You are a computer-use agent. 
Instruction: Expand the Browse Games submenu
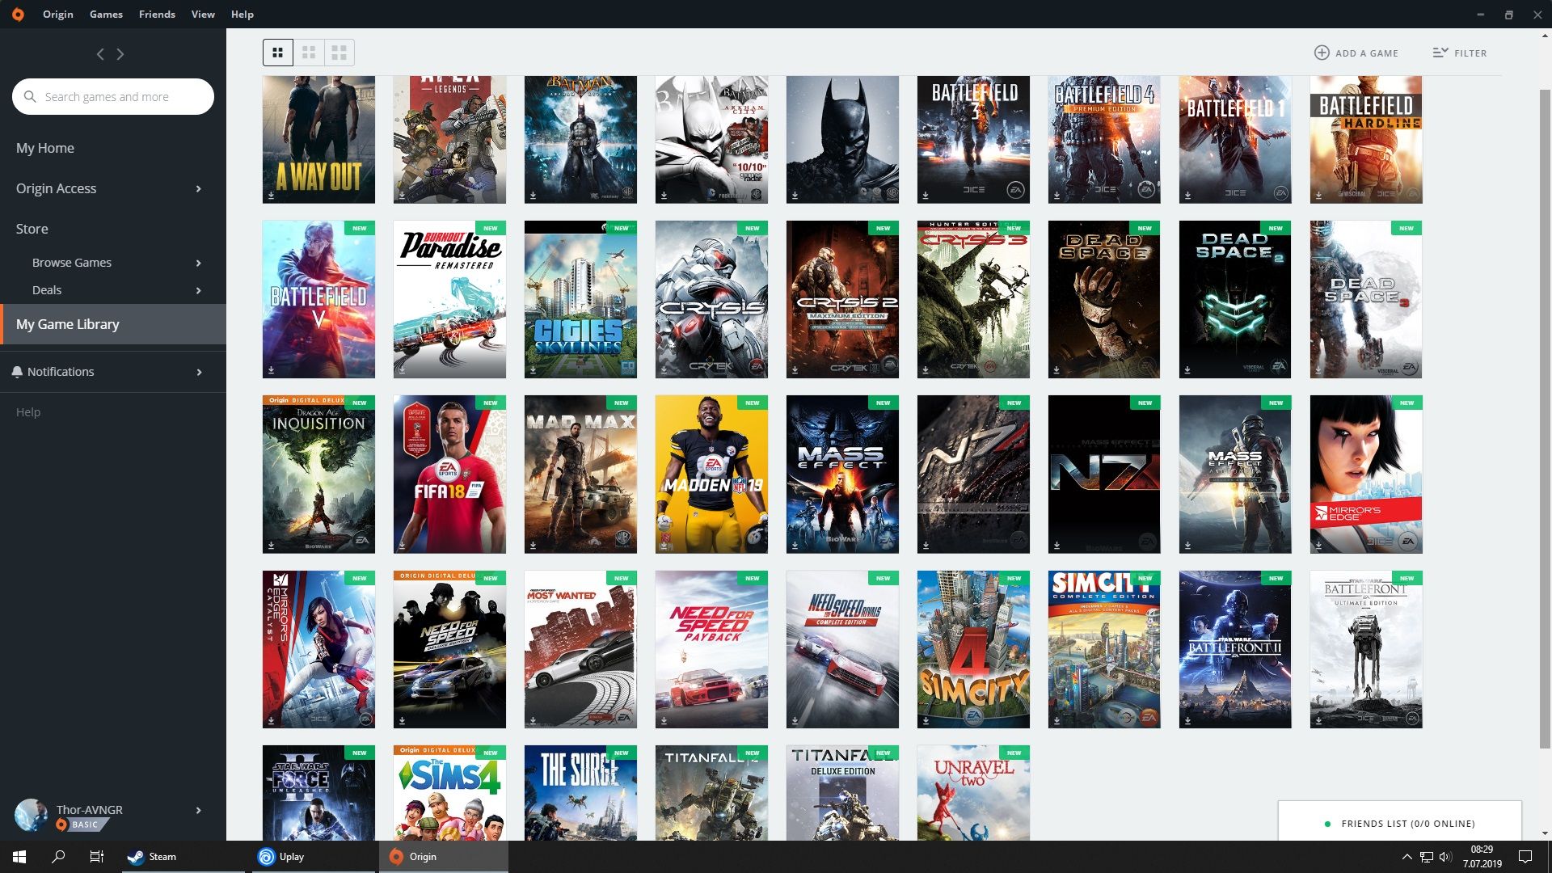point(198,264)
